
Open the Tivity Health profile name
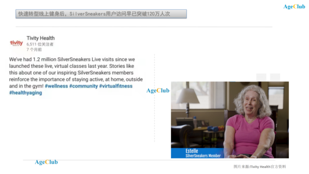tap(41, 38)
